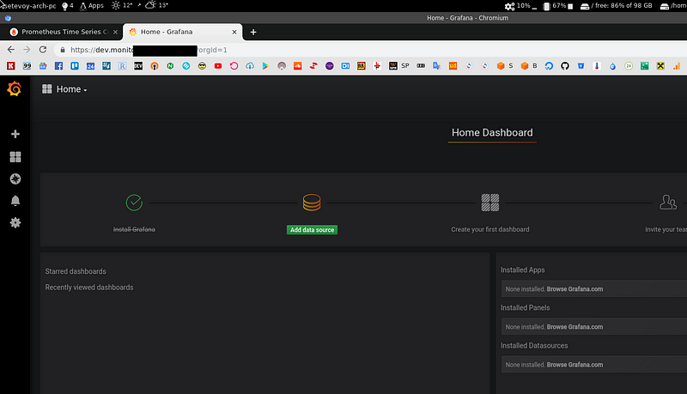The width and height of the screenshot is (687, 394).
Task: Open the Explore compass icon in sidebar
Action: pyautogui.click(x=15, y=179)
